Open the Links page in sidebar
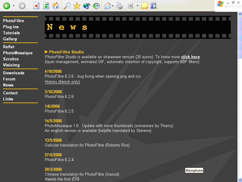Viewport: 242px width, 182px height. 8,99
